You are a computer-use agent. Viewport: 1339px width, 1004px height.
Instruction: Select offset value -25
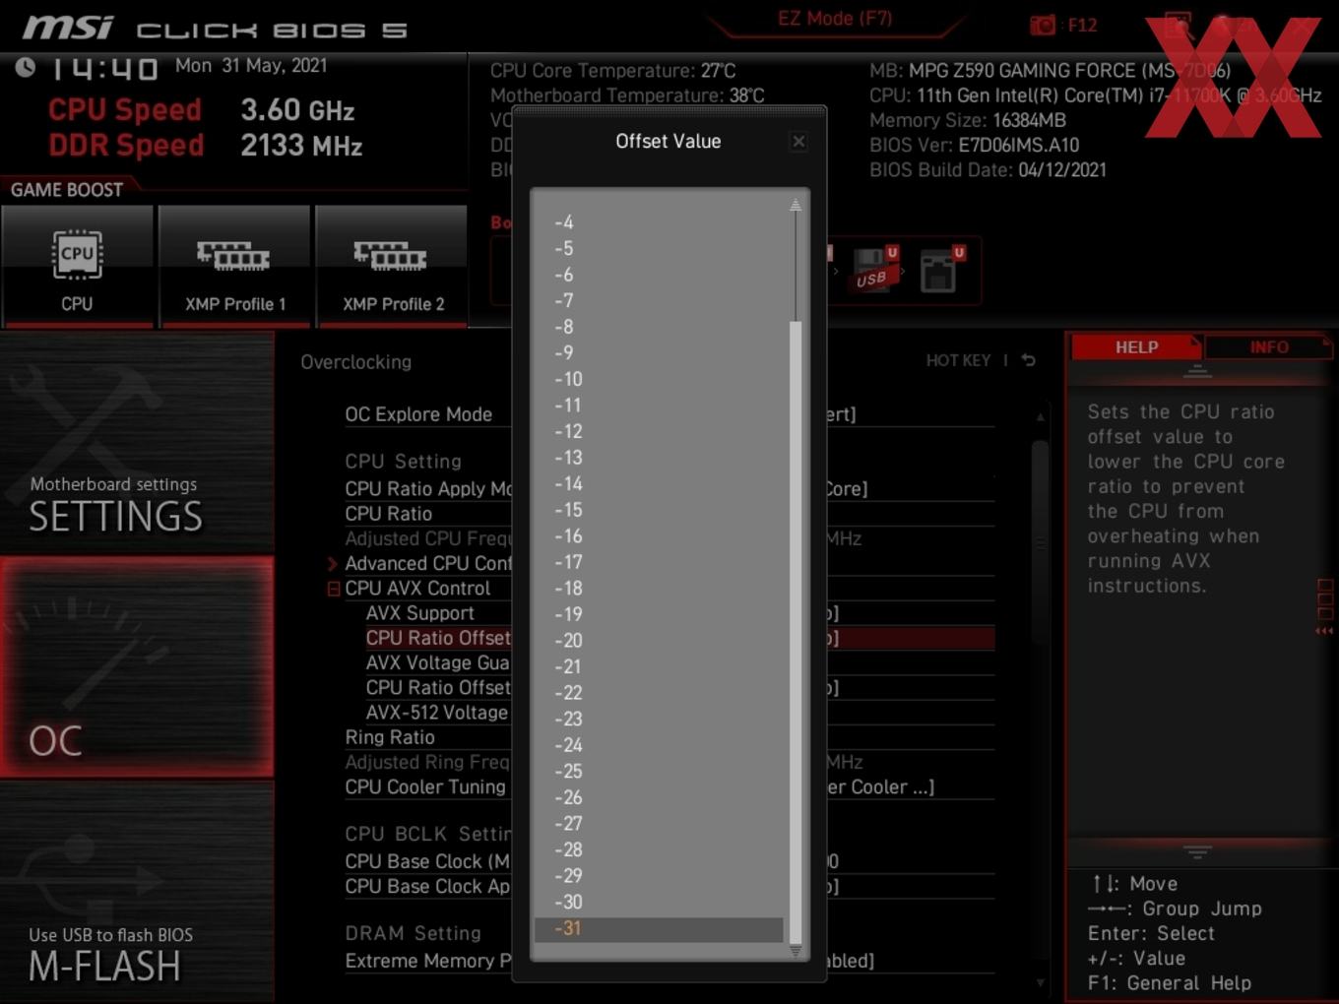point(659,772)
